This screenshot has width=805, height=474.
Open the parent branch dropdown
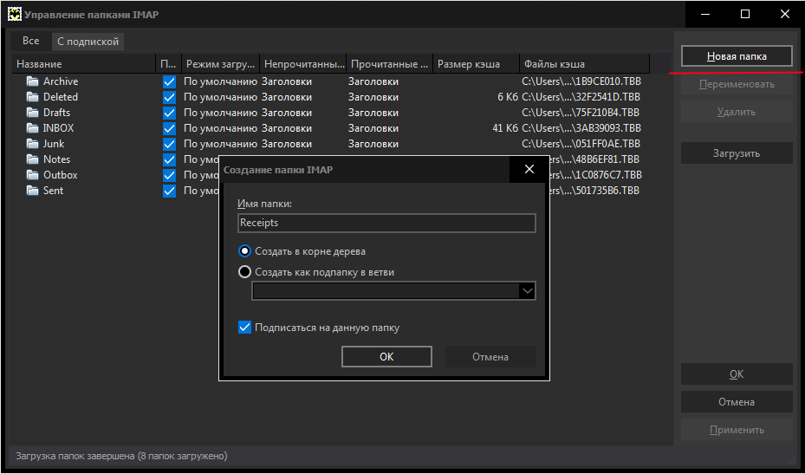point(528,291)
